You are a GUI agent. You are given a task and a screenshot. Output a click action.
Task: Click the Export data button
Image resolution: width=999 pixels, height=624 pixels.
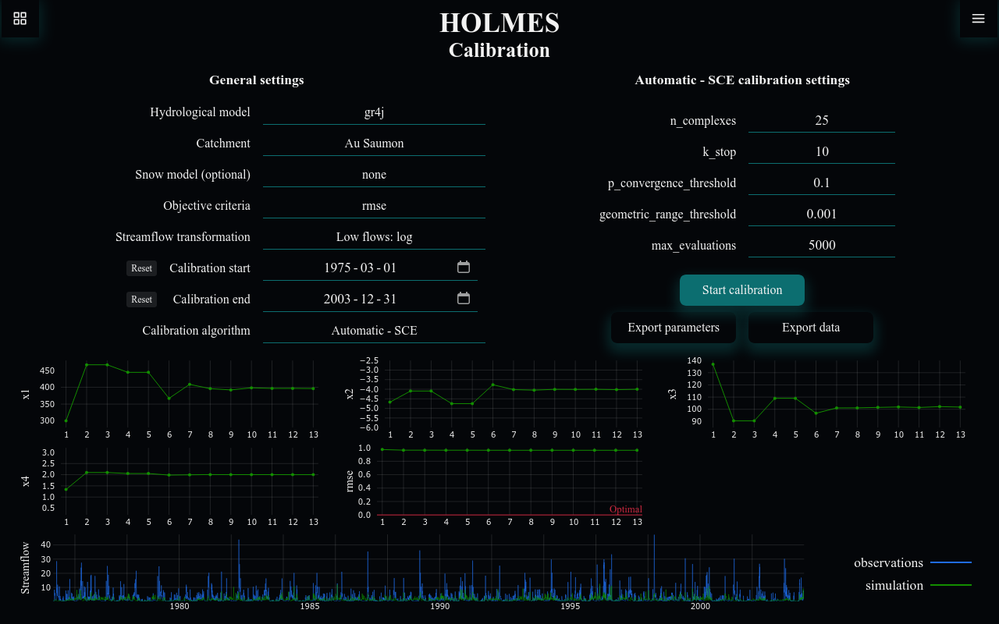pyautogui.click(x=810, y=327)
